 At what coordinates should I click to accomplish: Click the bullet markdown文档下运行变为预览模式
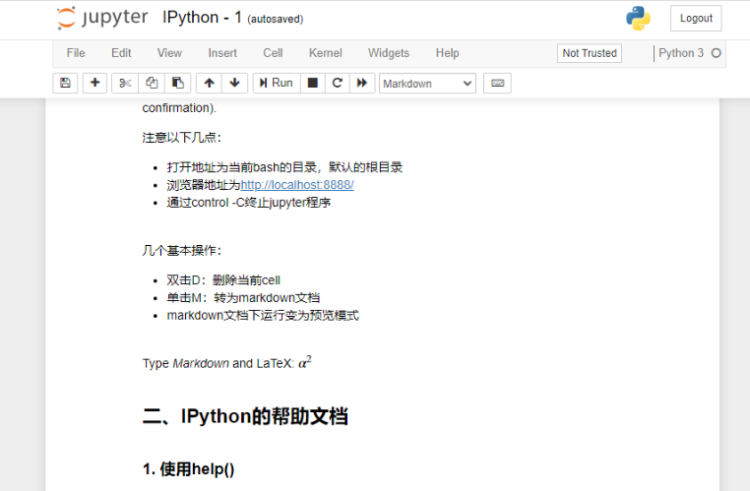tap(263, 316)
